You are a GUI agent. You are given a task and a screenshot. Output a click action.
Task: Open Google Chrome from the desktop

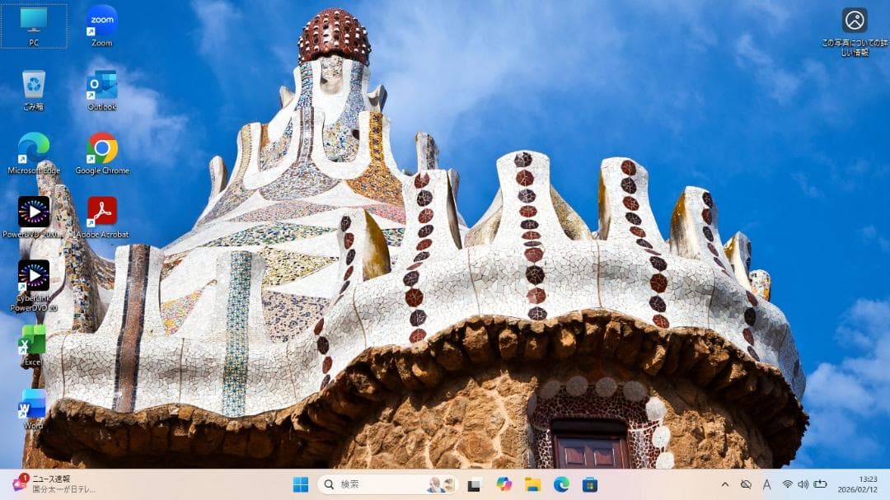(x=101, y=152)
